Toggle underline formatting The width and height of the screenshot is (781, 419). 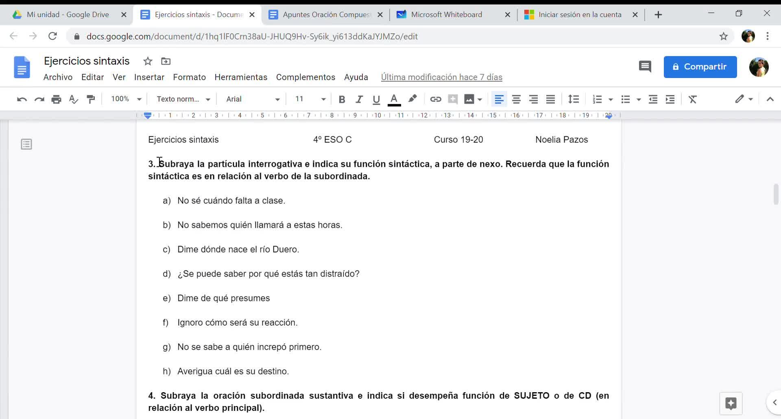376,99
